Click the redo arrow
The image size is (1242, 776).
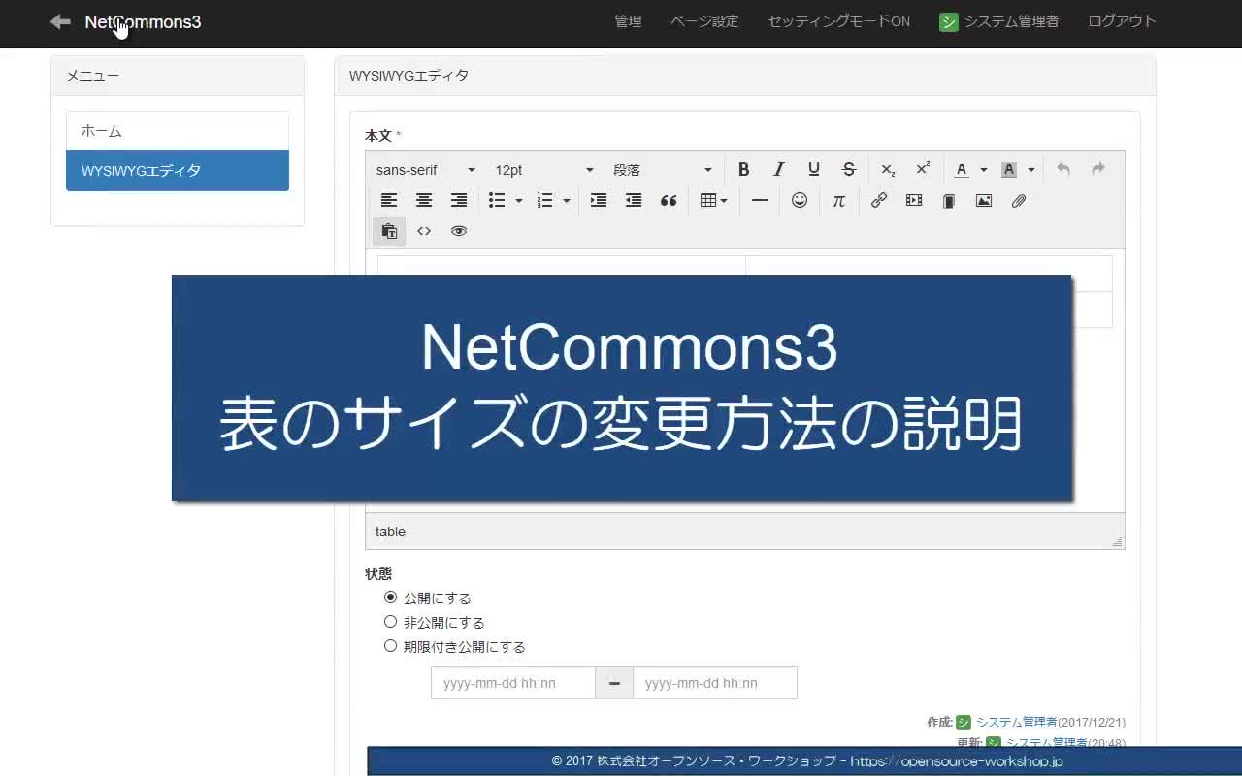tap(1098, 169)
